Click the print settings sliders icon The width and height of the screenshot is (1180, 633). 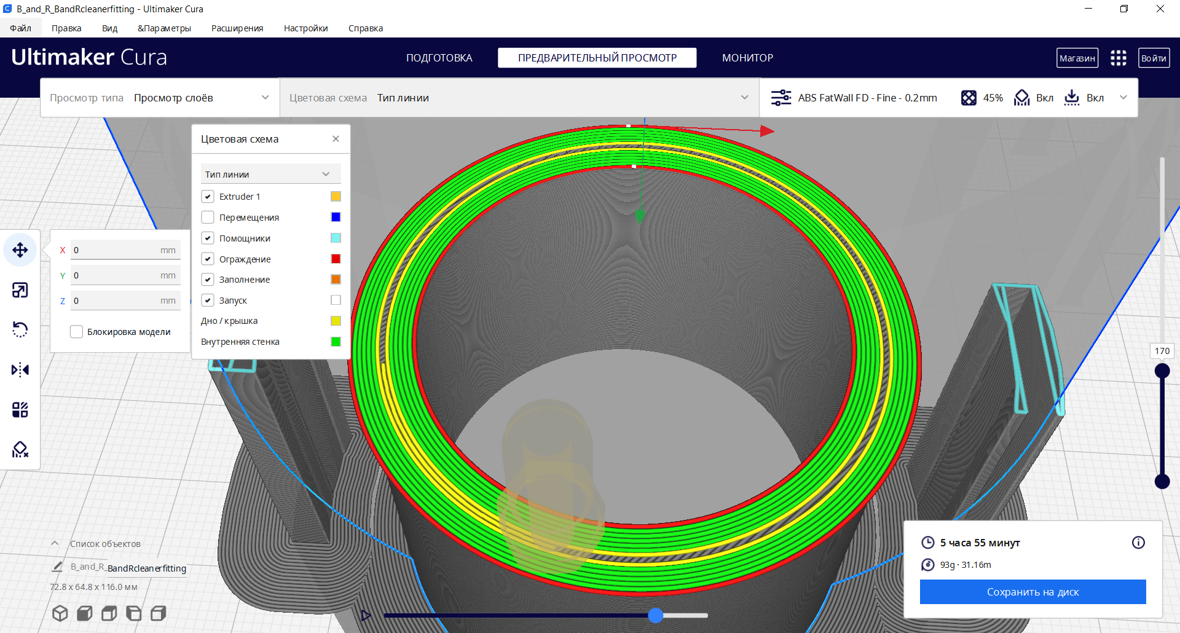pyautogui.click(x=781, y=98)
